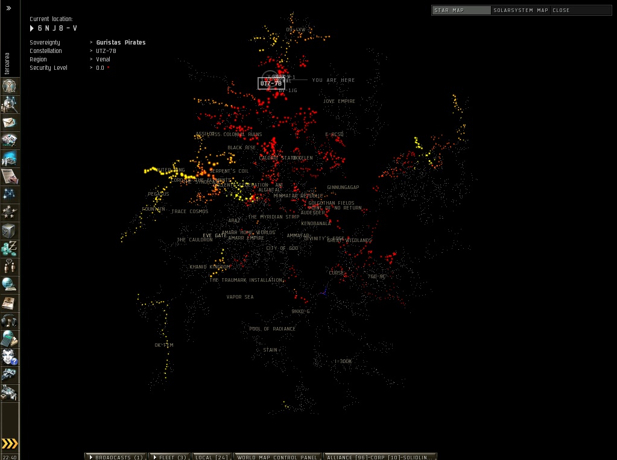Click the KHANID KINGDOM map label
This screenshot has width=617, height=460.
210,267
